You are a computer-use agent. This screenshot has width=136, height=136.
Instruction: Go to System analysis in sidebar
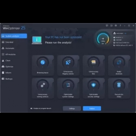(14, 36)
